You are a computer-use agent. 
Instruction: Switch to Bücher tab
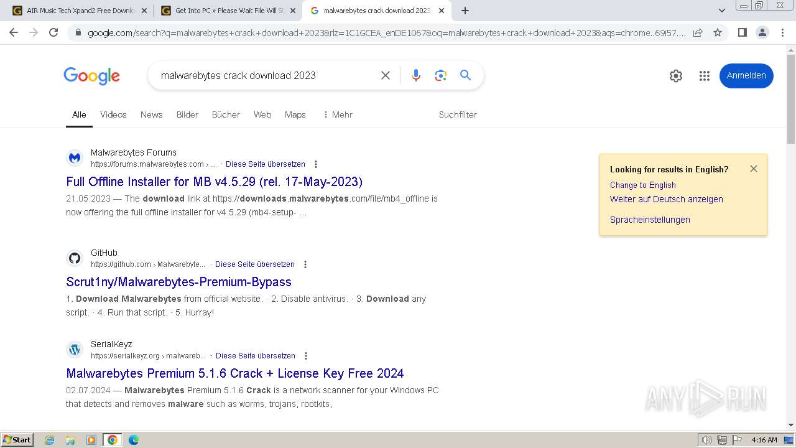[226, 114]
